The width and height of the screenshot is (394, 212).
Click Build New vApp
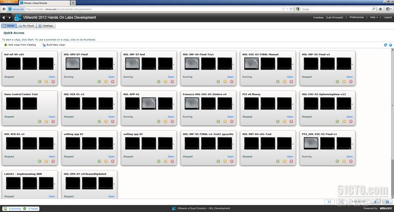coord(54,45)
